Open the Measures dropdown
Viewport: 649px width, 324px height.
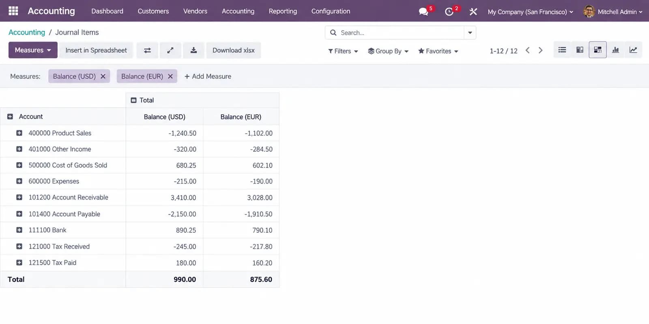[x=33, y=50]
